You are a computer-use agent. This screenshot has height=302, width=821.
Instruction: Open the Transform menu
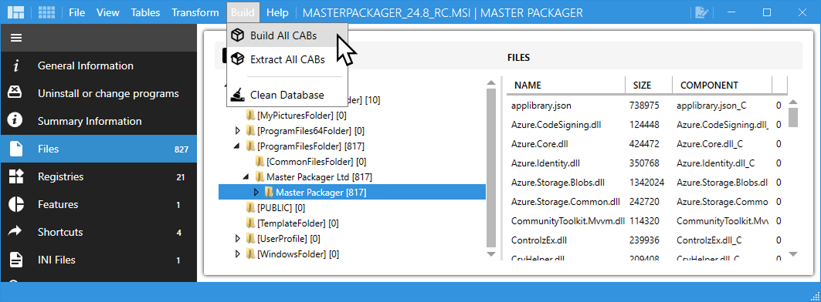pos(195,12)
